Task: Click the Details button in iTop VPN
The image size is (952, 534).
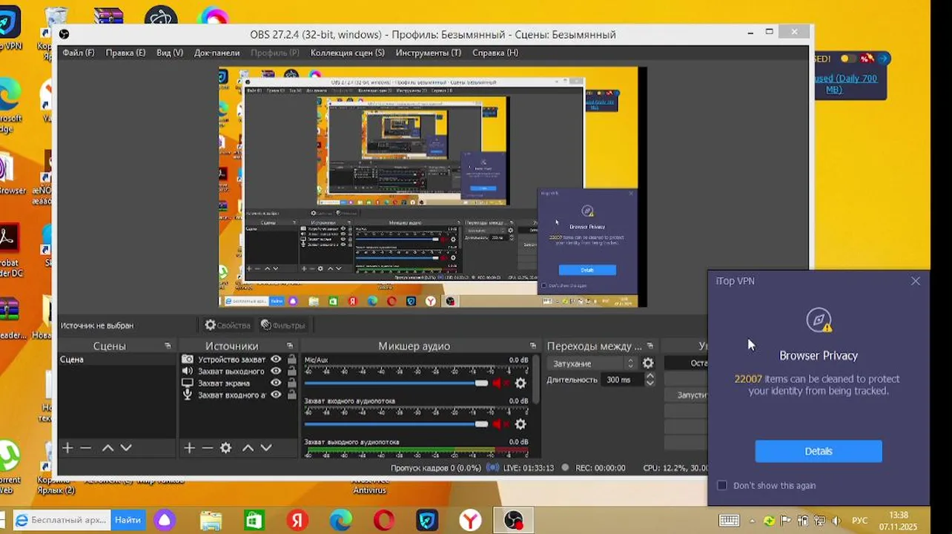Action: tap(819, 451)
